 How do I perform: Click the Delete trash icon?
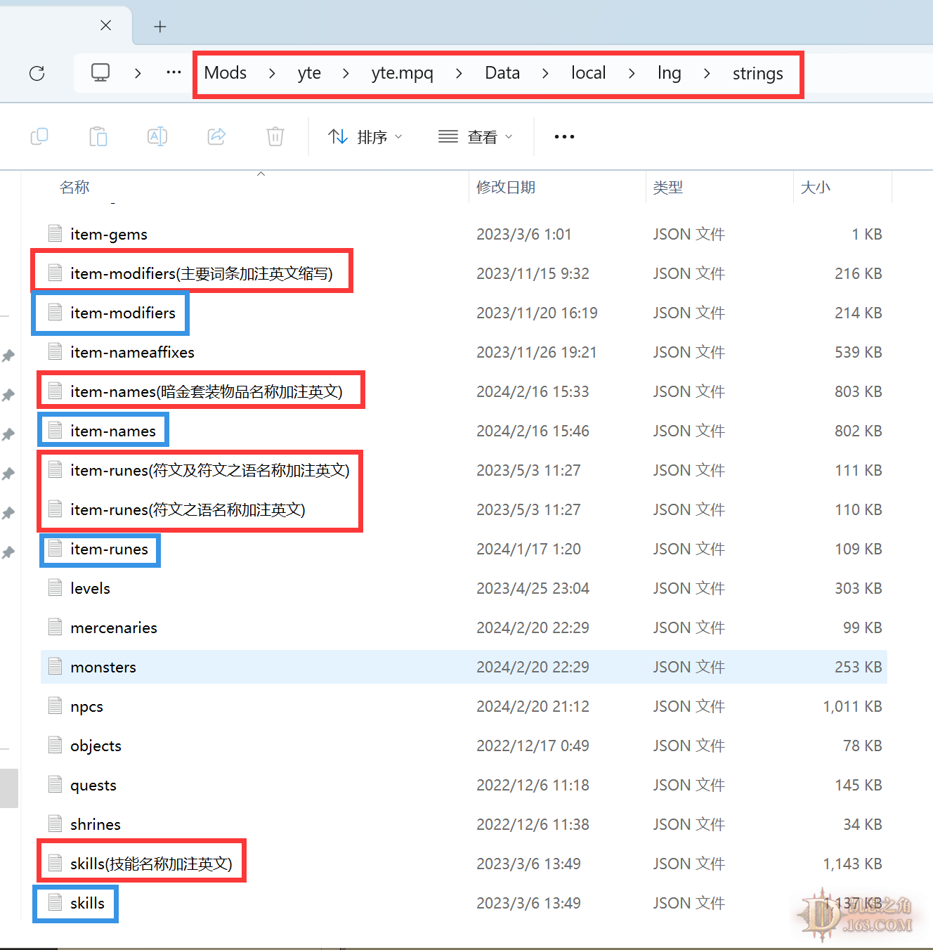click(x=275, y=136)
